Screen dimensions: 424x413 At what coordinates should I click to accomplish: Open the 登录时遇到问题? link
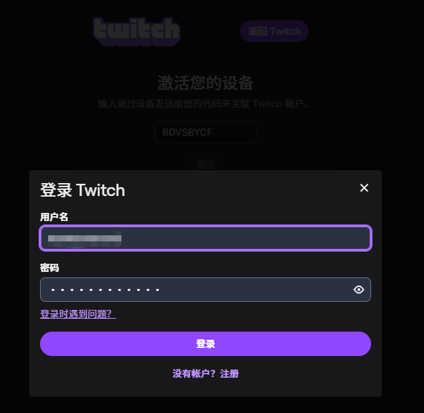[x=78, y=314]
